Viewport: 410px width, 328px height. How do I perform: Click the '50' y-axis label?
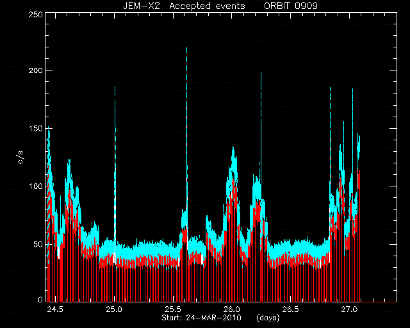point(38,245)
